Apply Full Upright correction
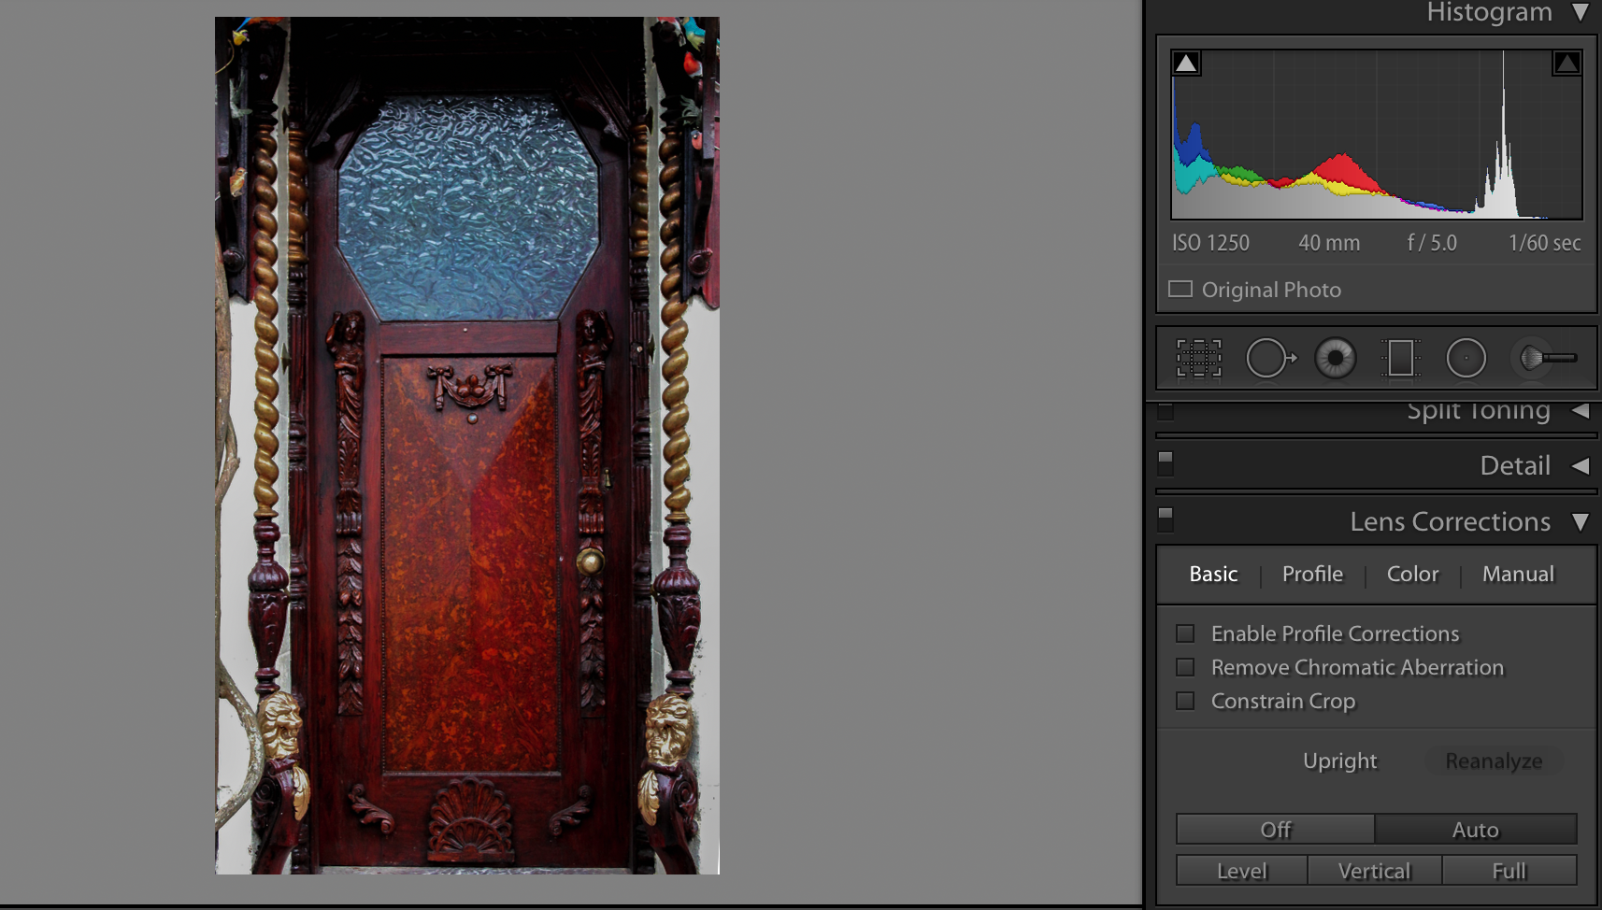1602x910 pixels. click(x=1509, y=871)
